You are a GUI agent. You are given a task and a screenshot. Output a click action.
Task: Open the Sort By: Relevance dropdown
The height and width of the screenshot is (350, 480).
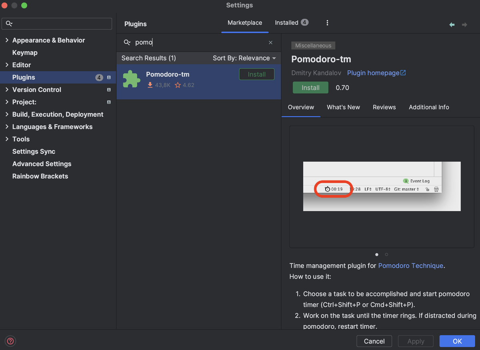[x=244, y=58]
